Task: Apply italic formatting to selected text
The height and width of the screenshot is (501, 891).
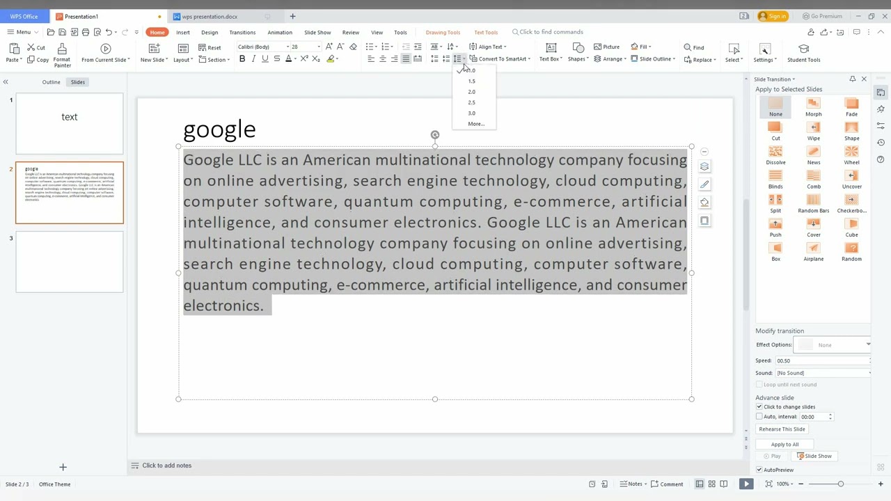Action: (253, 59)
